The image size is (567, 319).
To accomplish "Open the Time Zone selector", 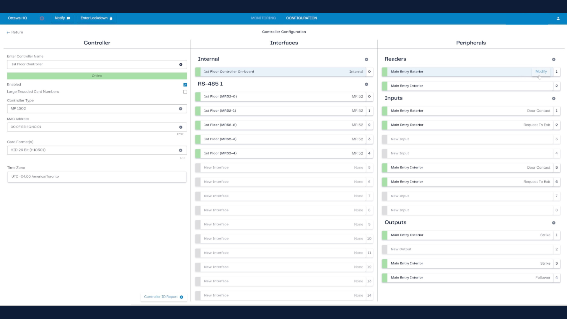I will coord(97,177).
